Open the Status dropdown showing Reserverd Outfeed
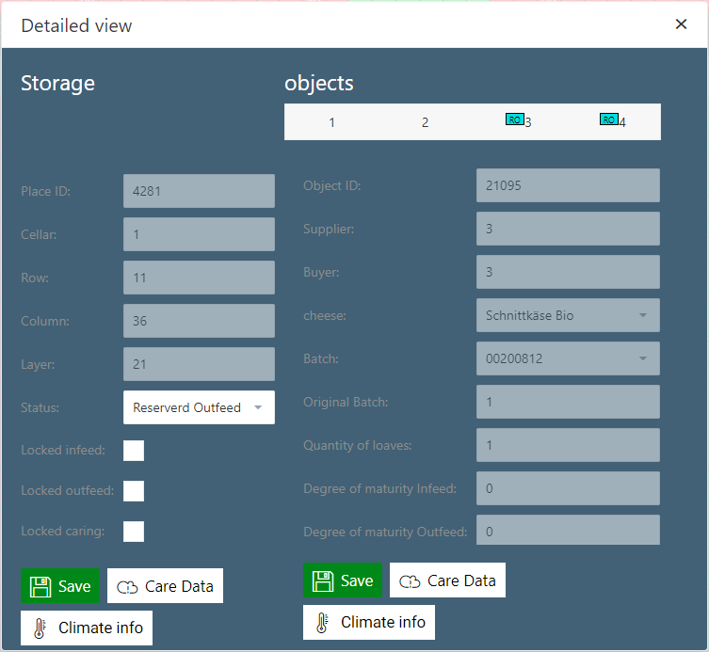Image resolution: width=709 pixels, height=652 pixels. click(199, 407)
